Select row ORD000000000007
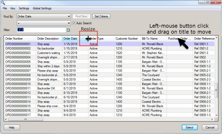The width and height of the screenshot is (222, 134). pyautogui.click(x=109, y=71)
